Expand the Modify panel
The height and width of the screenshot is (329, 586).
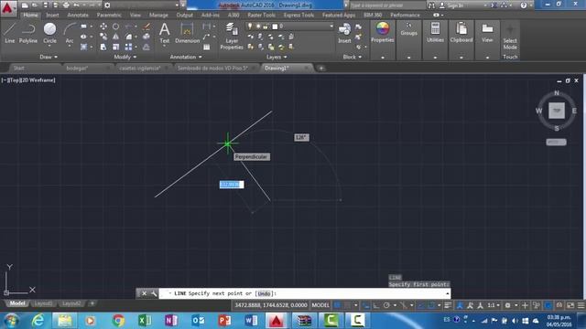click(x=125, y=57)
